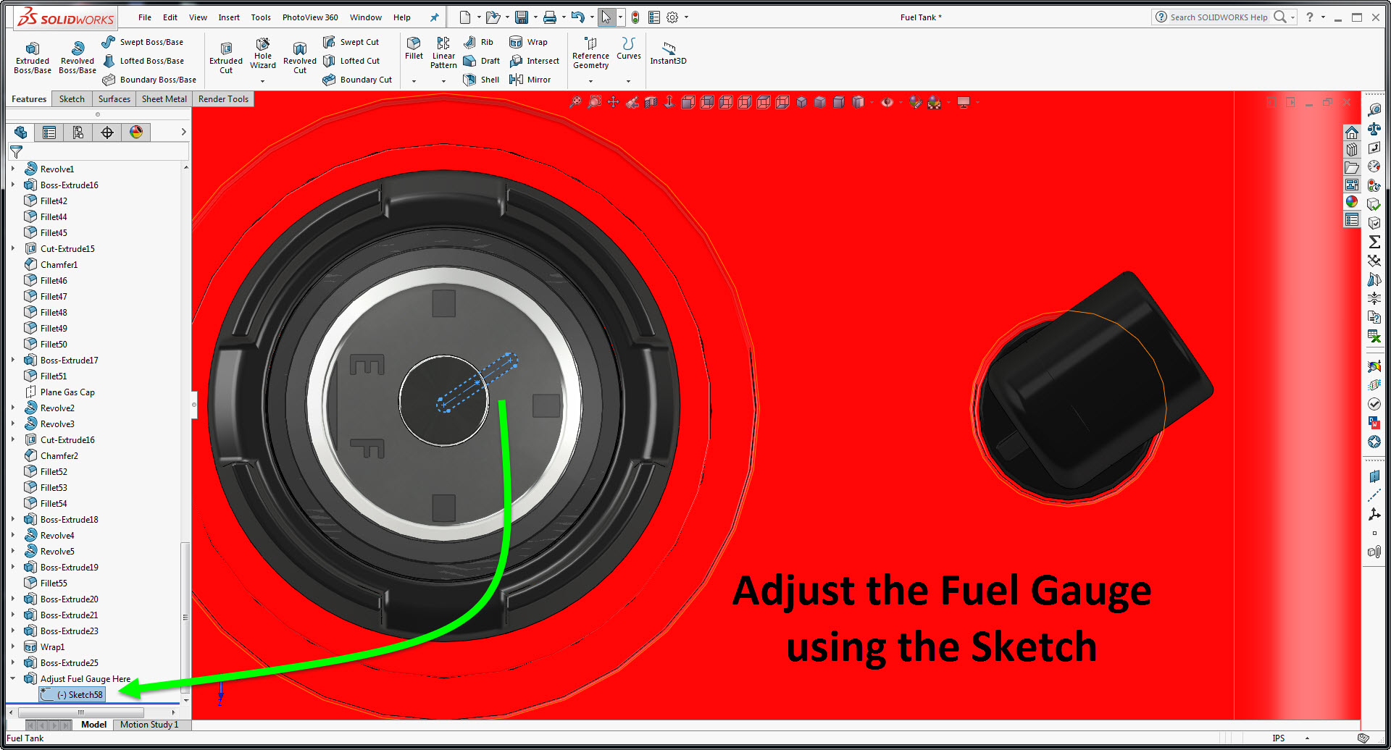Open the Appearances color ball task pane tab

(x=1352, y=202)
